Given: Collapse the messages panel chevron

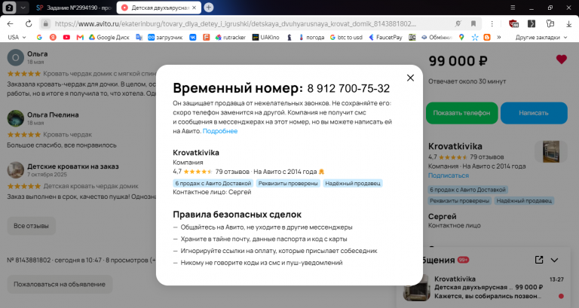Looking at the screenshot, I should (x=554, y=260).
